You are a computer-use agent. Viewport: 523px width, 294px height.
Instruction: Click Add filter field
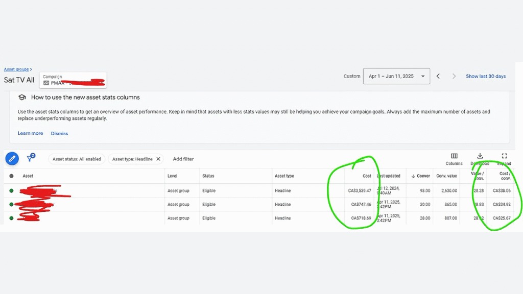(x=183, y=159)
